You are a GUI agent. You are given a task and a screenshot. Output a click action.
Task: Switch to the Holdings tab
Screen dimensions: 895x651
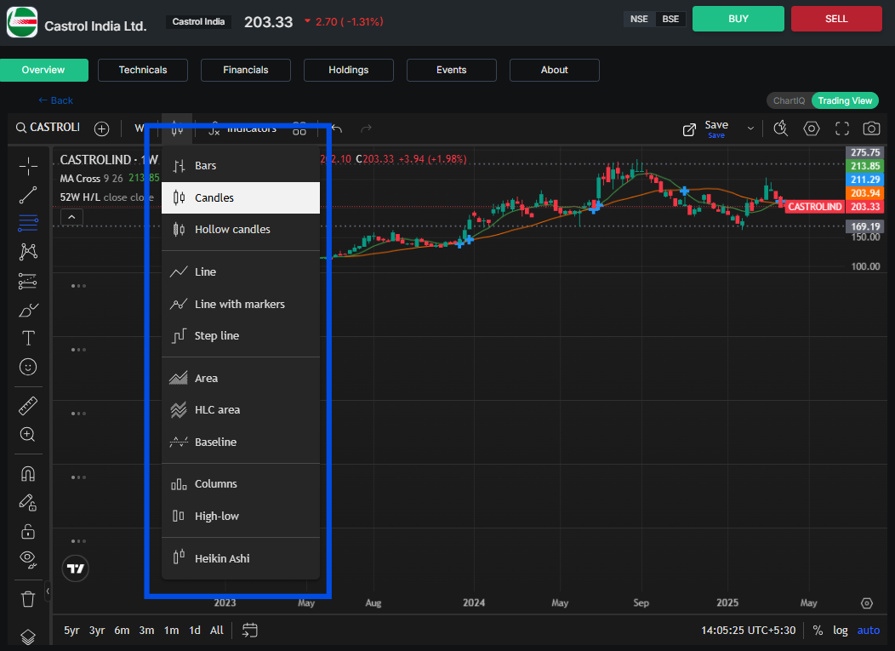(348, 70)
